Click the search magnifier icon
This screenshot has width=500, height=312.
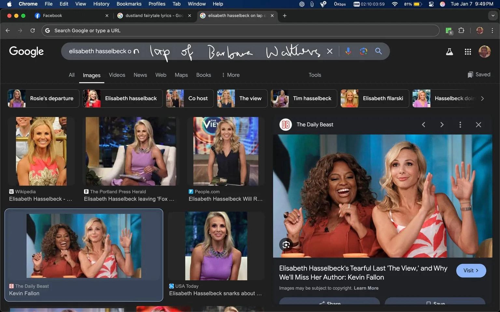point(378,51)
